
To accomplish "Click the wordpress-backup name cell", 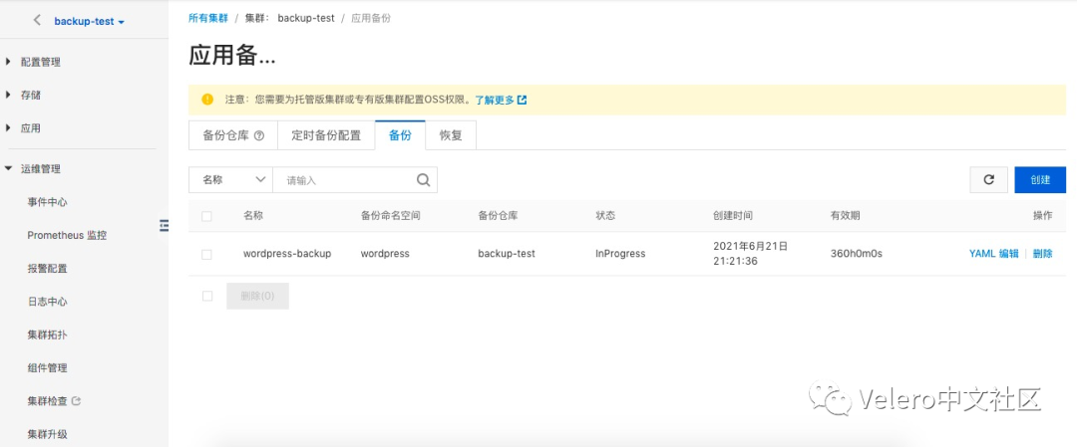I will (x=287, y=253).
